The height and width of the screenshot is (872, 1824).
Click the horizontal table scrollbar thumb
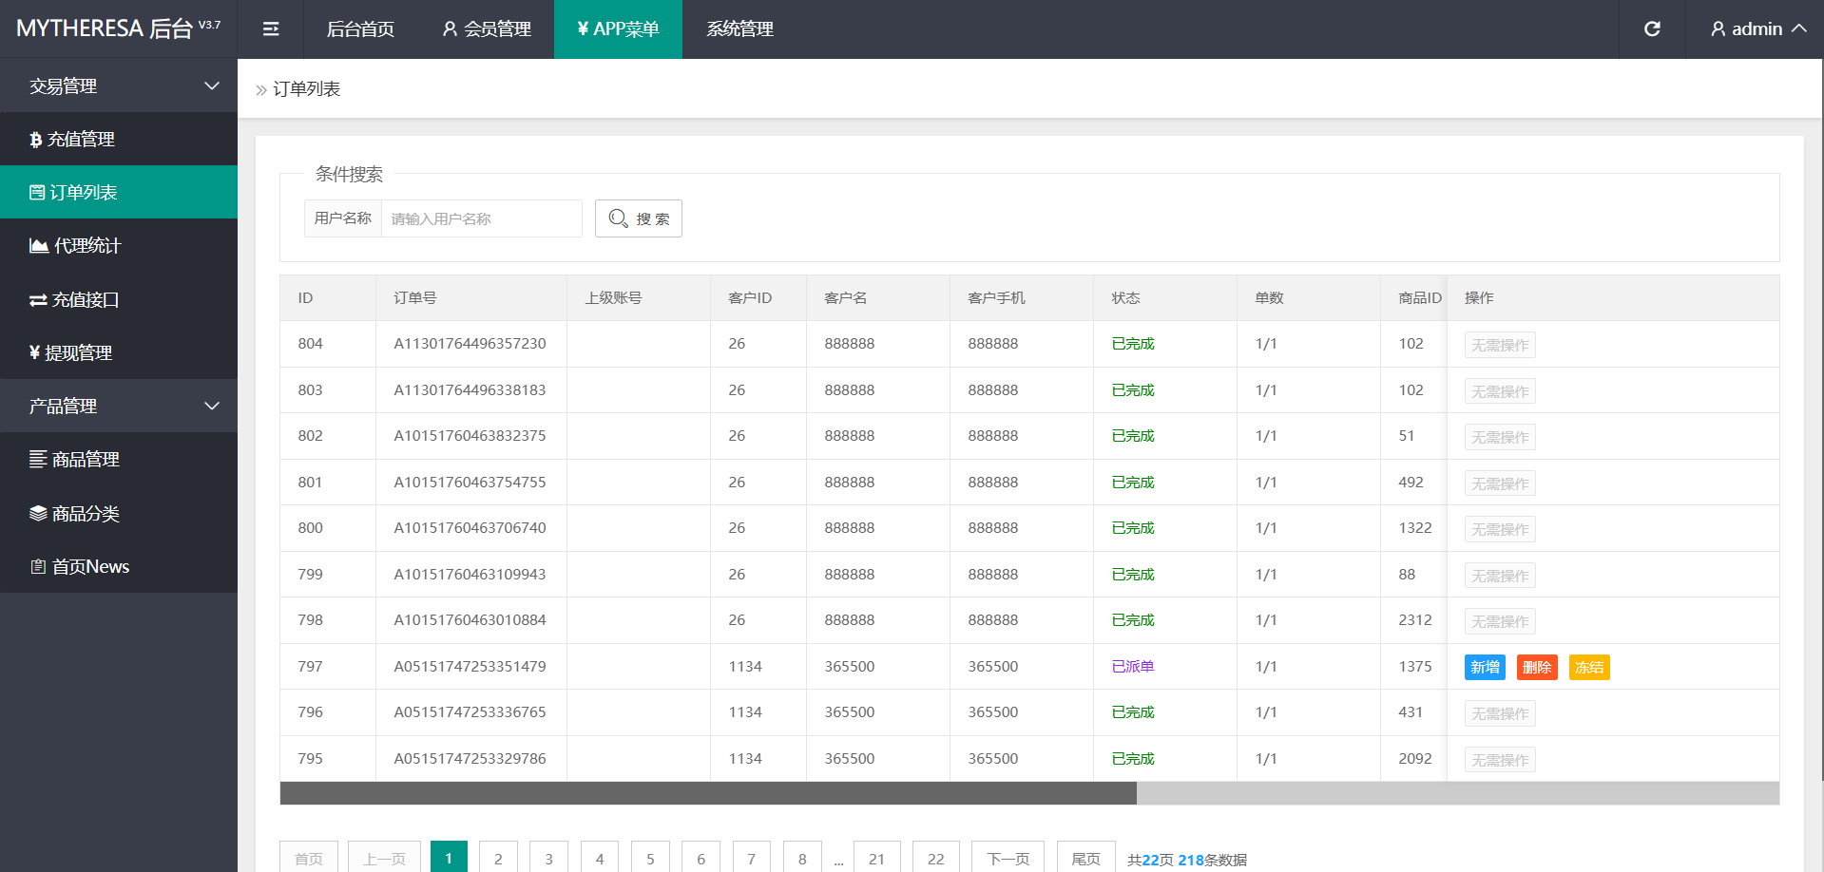pos(708,793)
